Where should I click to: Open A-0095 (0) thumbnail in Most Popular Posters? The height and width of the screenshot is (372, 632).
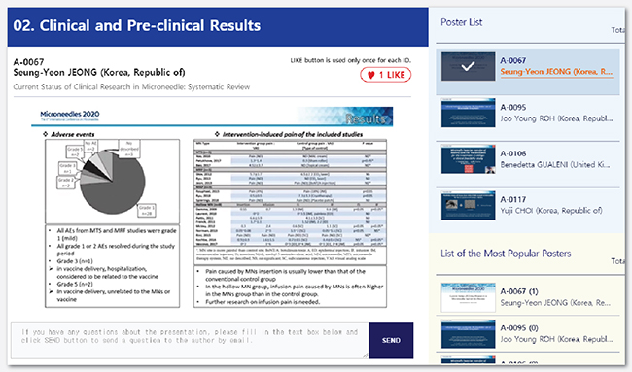468,334
